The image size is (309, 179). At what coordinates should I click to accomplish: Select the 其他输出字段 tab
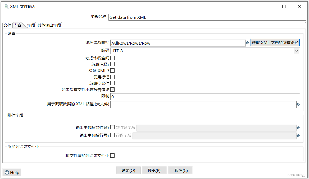click(x=49, y=25)
